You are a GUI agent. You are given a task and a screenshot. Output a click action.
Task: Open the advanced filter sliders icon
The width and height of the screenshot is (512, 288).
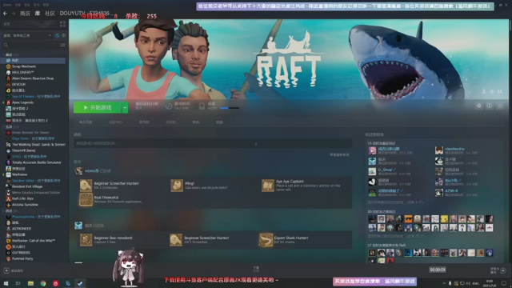coord(62,45)
